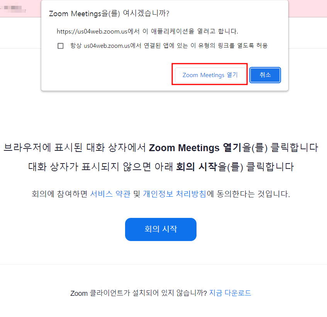Select 지금 다운로드 to get Zoom client

click(x=231, y=293)
